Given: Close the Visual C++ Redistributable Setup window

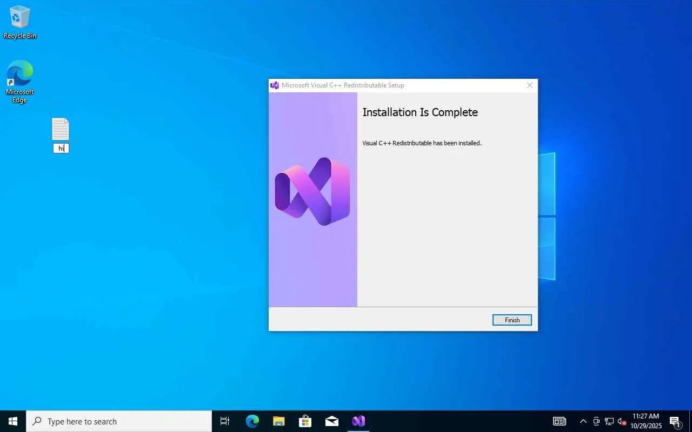Looking at the screenshot, I should pyautogui.click(x=530, y=85).
